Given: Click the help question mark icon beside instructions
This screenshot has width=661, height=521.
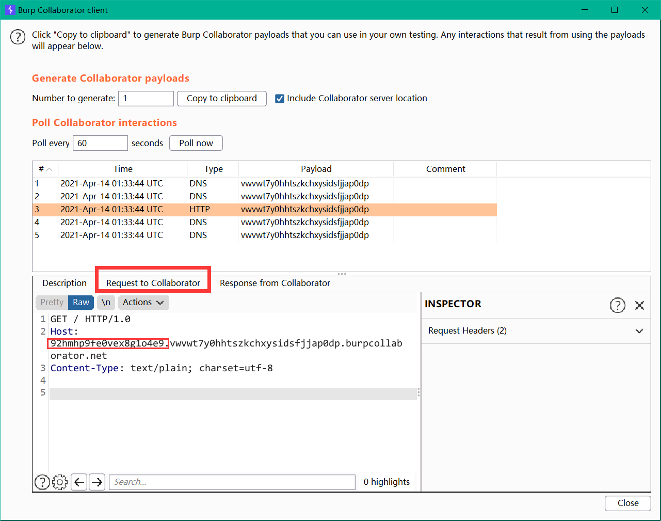Looking at the screenshot, I should click(18, 37).
